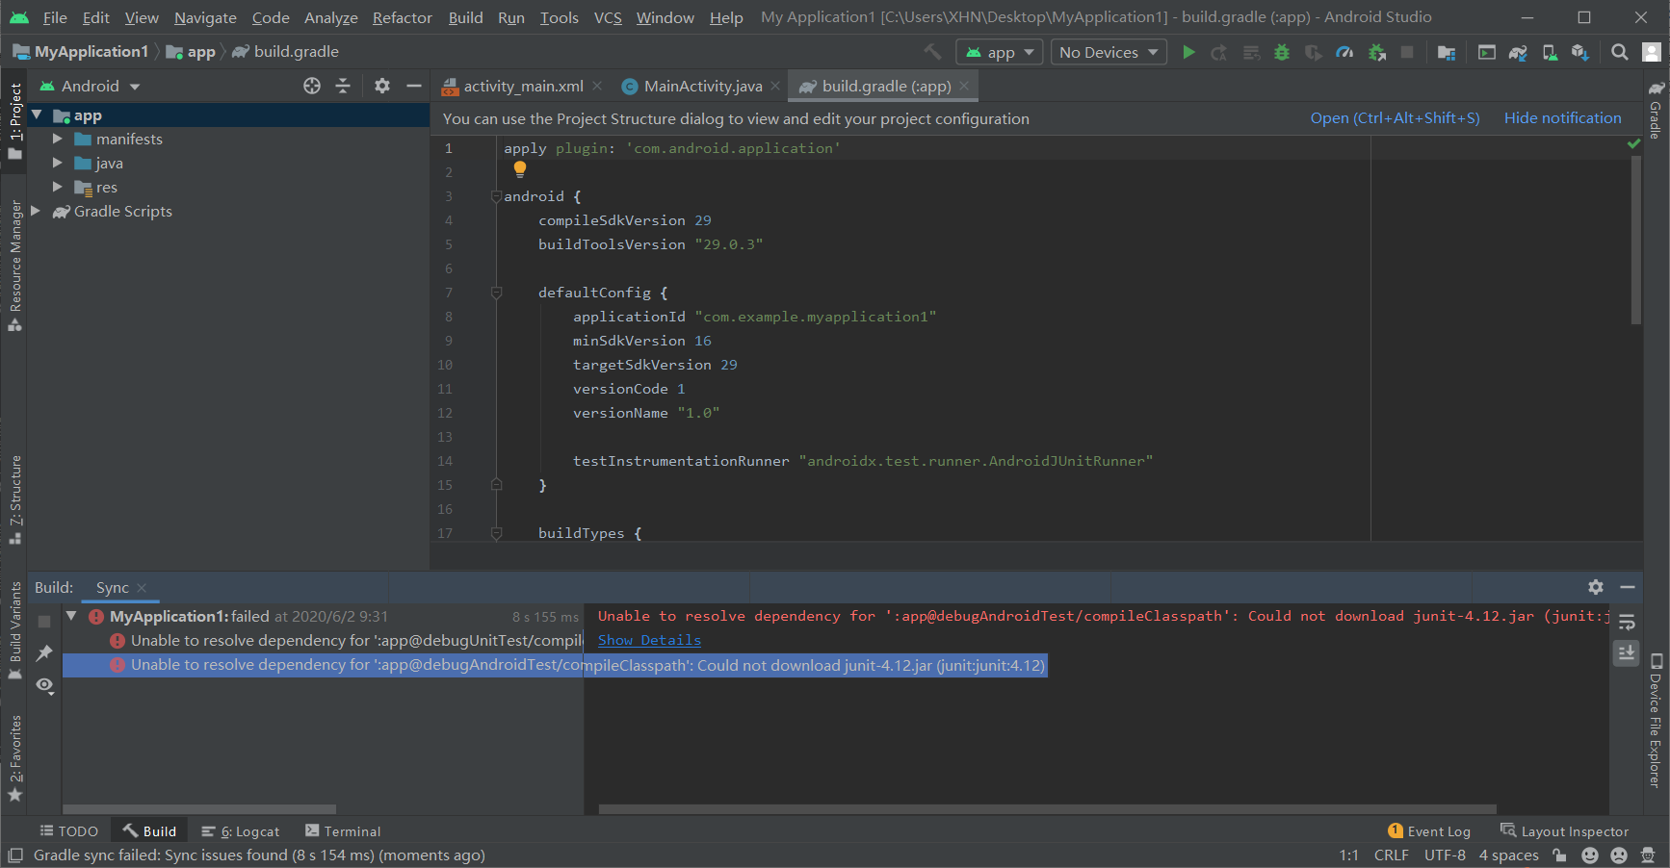Click the Make Project hammer icon
The height and width of the screenshot is (868, 1670).
932,52
